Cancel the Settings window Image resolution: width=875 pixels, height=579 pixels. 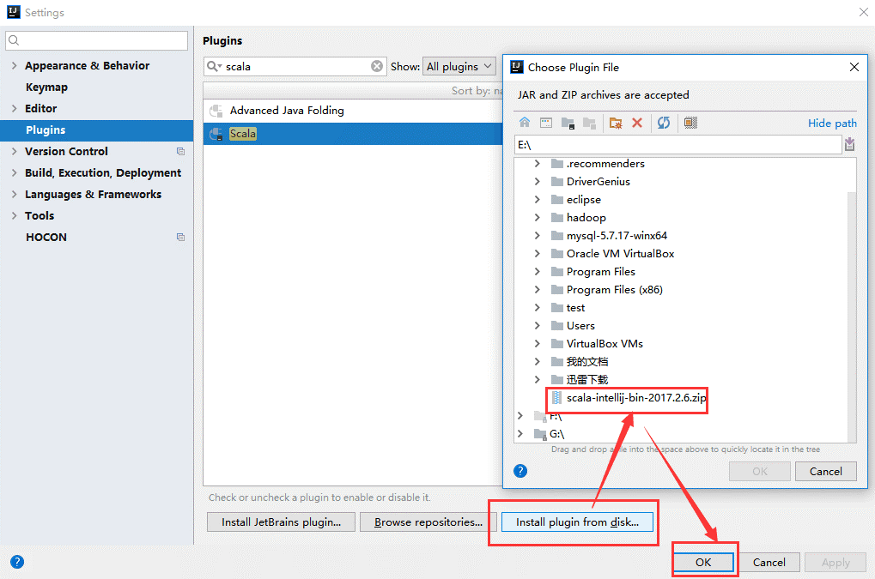(769, 563)
